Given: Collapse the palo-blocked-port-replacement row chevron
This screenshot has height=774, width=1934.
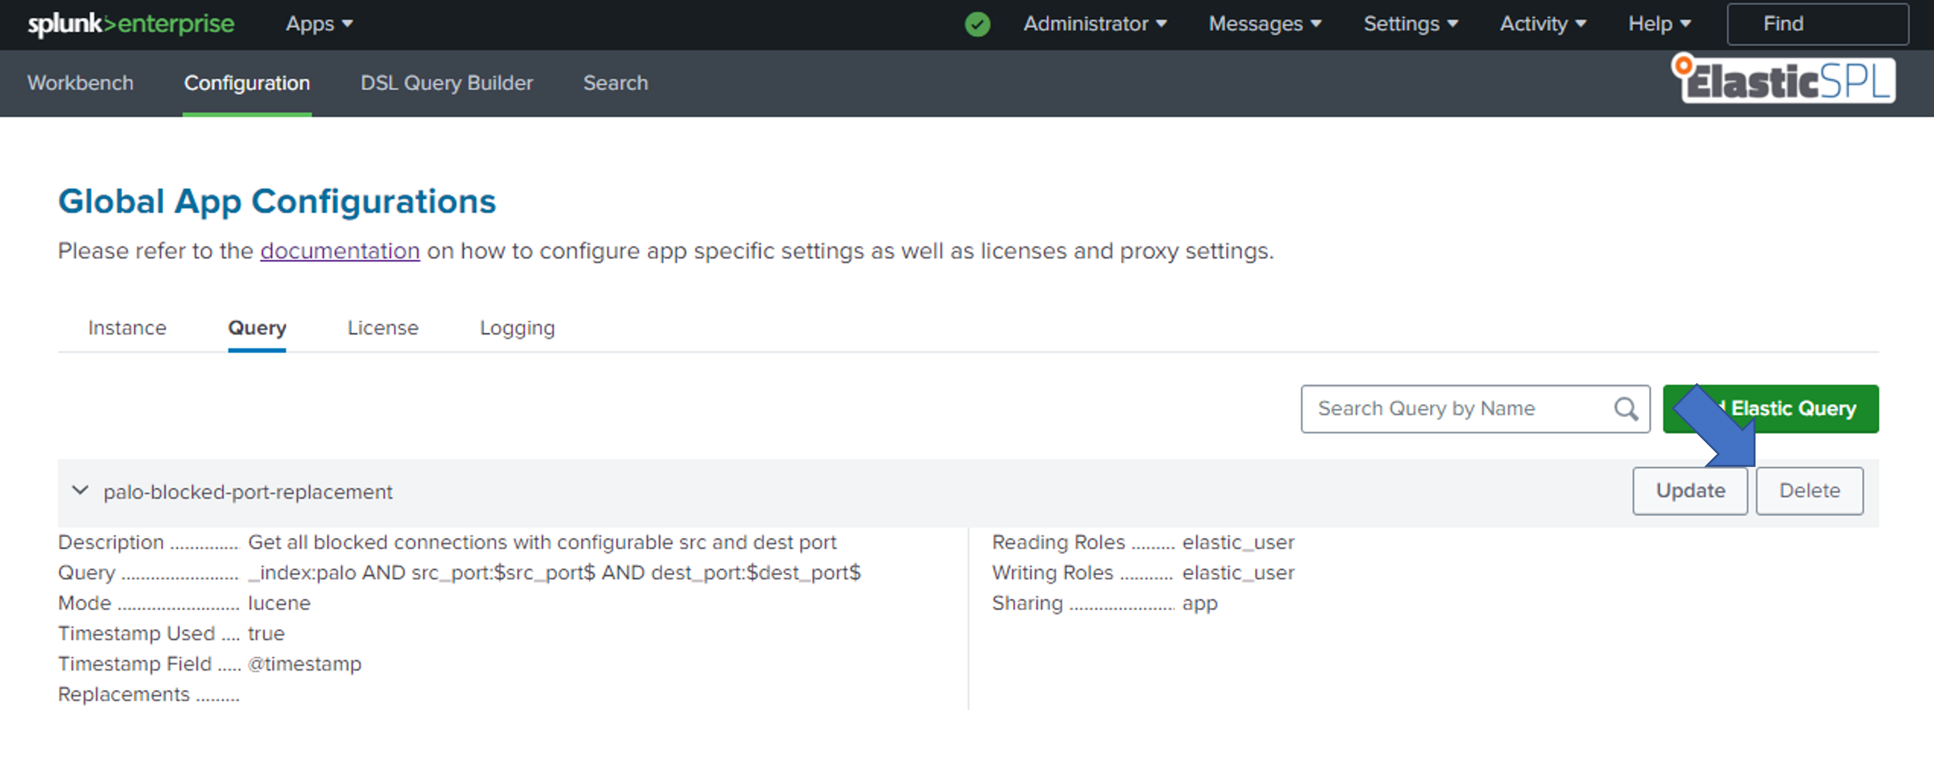Looking at the screenshot, I should click(x=80, y=490).
